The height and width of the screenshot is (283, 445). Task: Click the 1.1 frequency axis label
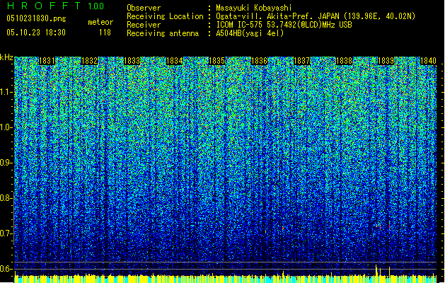click(x=6, y=92)
